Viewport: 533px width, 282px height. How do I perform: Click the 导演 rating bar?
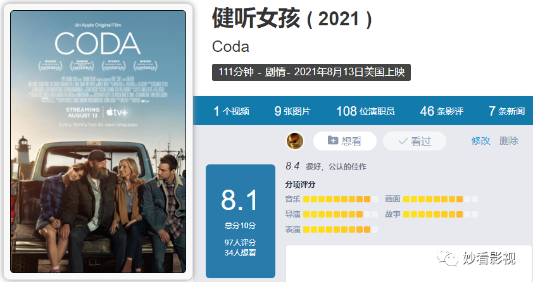[341, 214]
